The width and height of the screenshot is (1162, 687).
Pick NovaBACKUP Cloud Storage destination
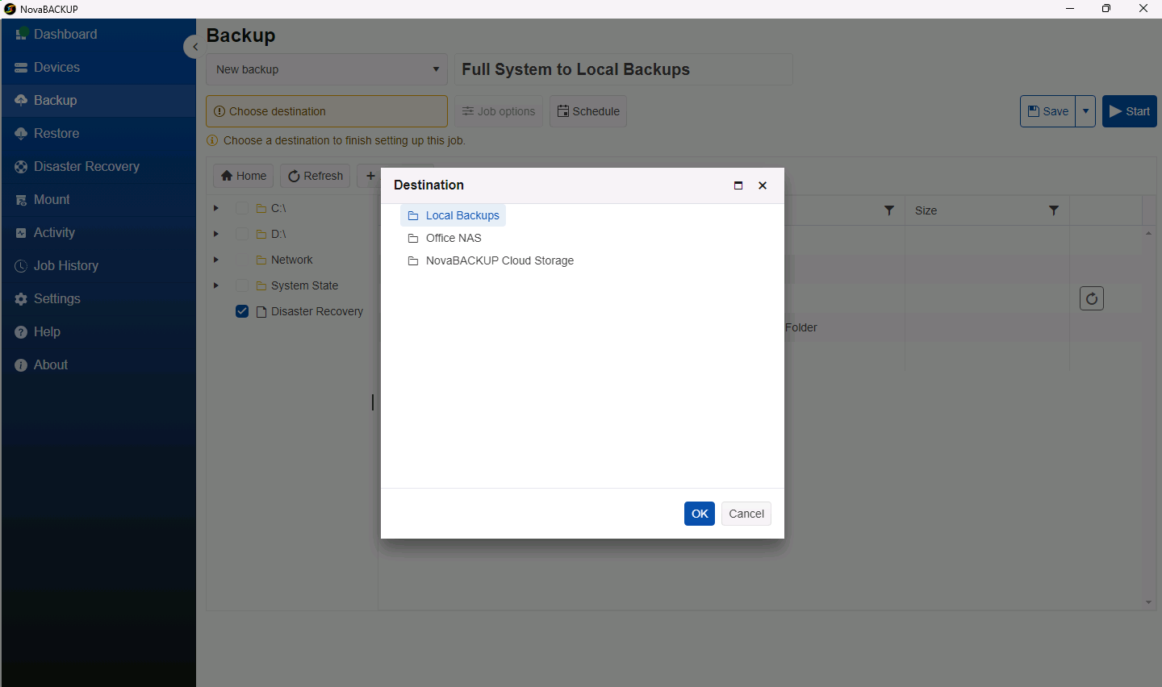click(x=499, y=260)
